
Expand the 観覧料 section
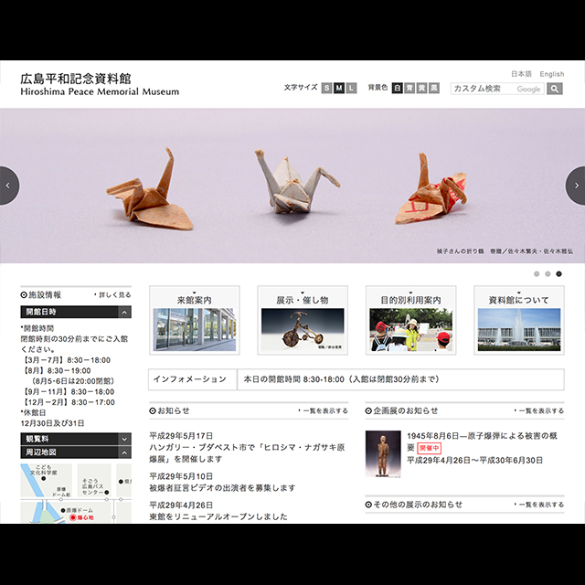click(76, 439)
